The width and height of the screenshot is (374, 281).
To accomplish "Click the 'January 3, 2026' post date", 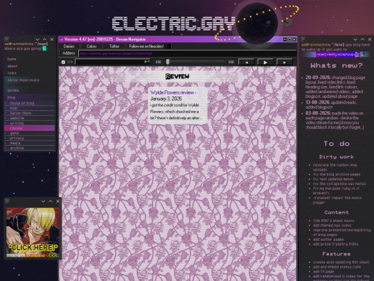I will [166, 99].
